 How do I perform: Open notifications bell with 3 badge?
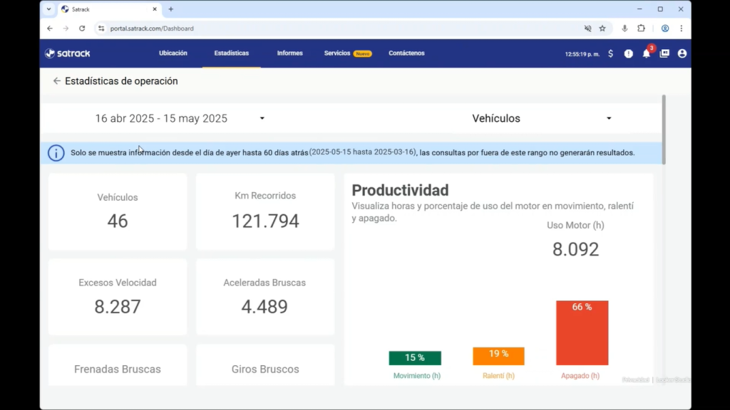pos(647,53)
